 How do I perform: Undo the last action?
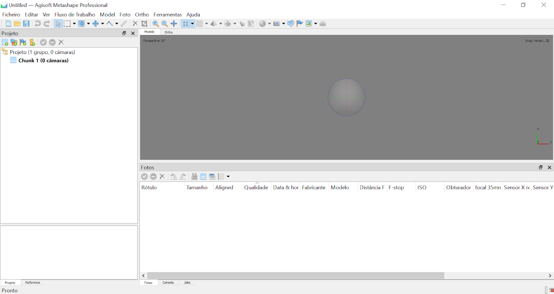[37, 24]
